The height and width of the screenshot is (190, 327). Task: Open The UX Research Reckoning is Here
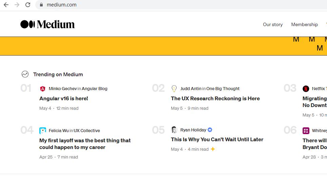click(215, 99)
